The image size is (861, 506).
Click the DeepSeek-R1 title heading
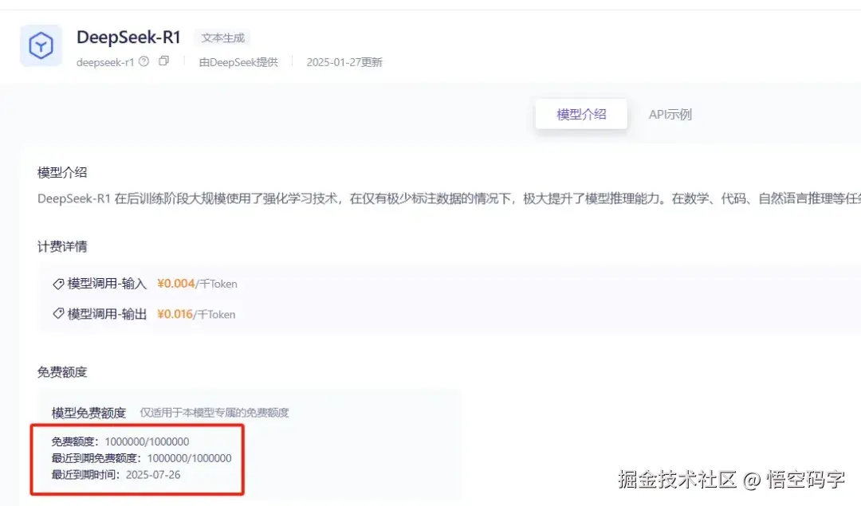[x=128, y=37]
